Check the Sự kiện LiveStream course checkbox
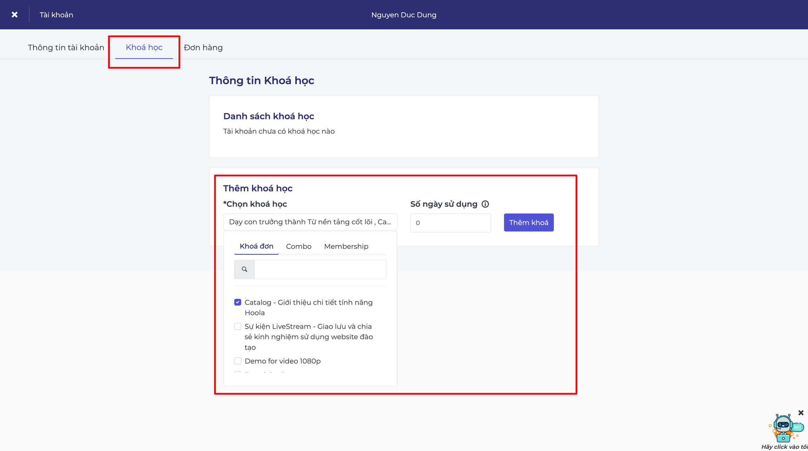The width and height of the screenshot is (808, 451). 238,327
